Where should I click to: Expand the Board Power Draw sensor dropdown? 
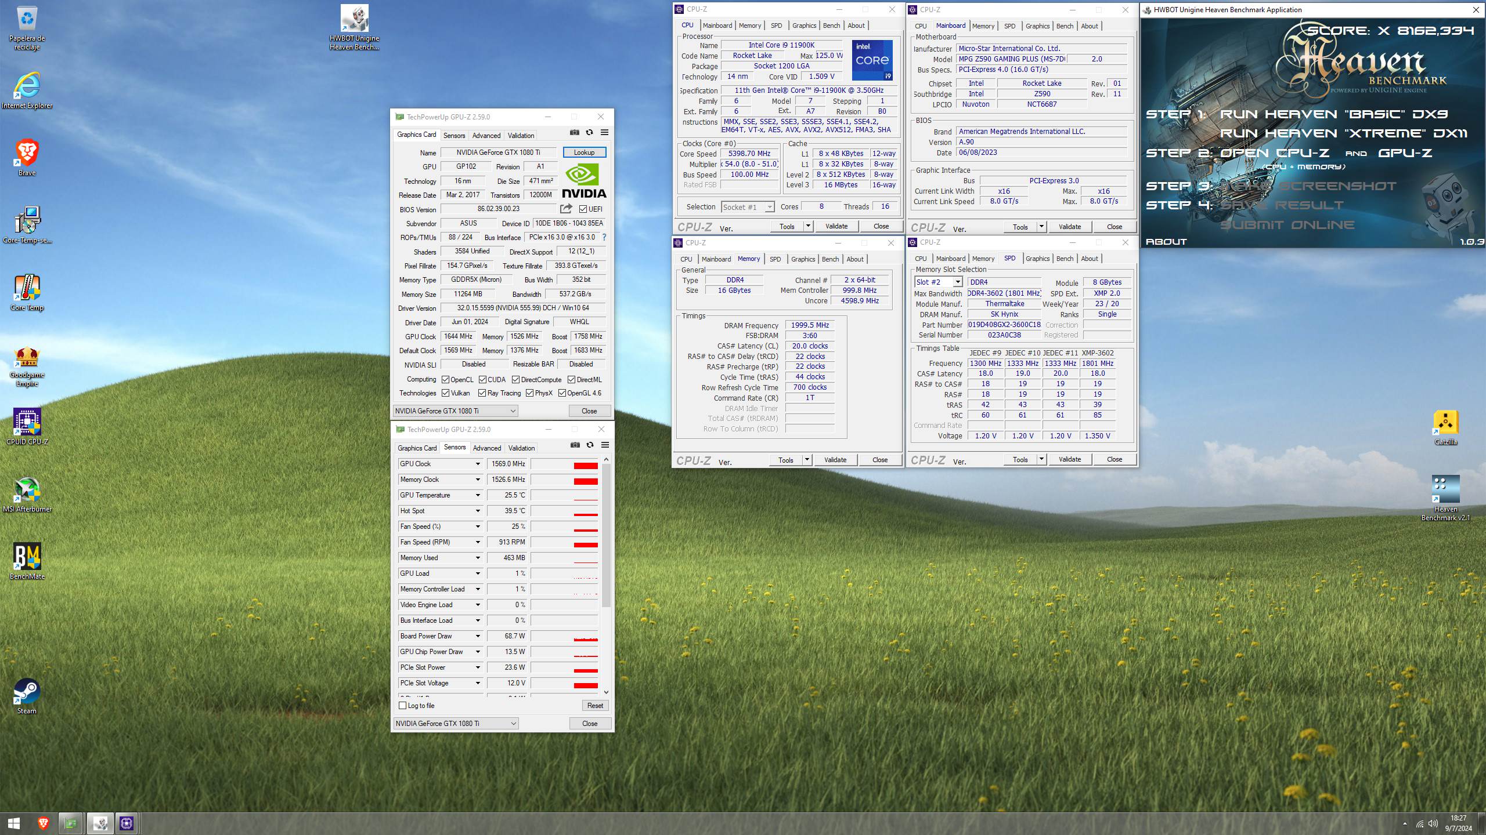point(478,636)
